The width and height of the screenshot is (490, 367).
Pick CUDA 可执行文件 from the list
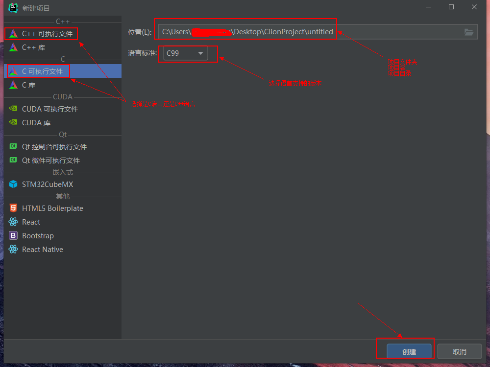coord(63,109)
